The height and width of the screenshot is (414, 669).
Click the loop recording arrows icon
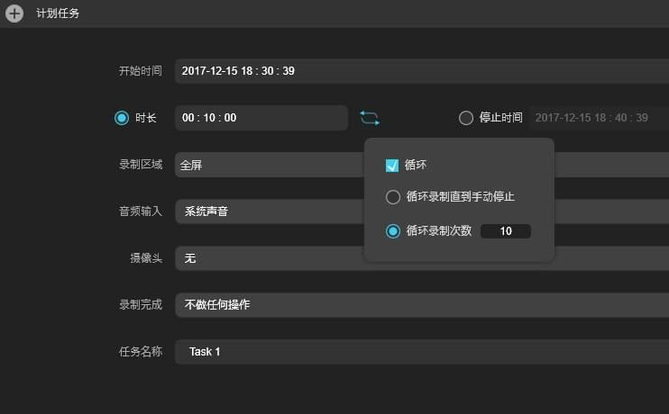[370, 118]
